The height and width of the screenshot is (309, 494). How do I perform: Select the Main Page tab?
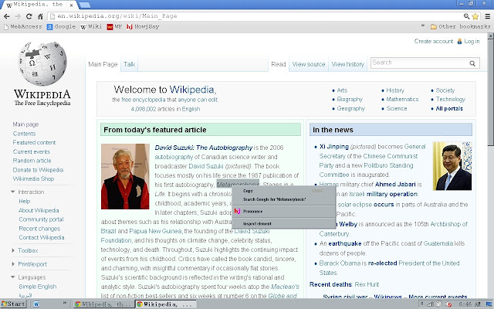[x=103, y=64]
